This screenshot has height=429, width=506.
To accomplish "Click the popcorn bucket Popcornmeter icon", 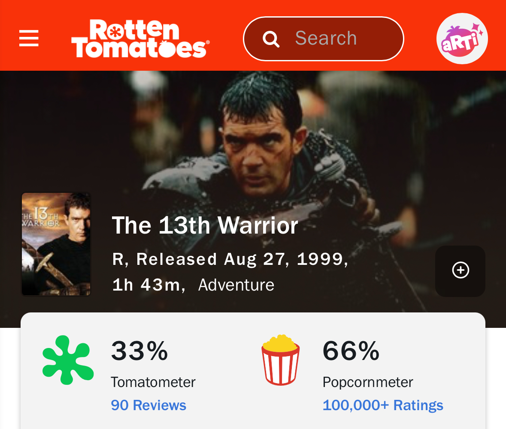I will pos(280,360).
